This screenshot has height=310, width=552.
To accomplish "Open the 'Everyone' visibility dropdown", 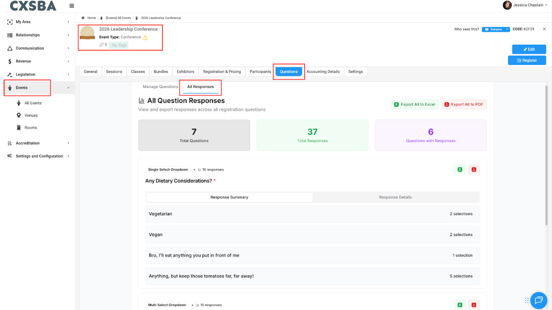I will [496, 29].
